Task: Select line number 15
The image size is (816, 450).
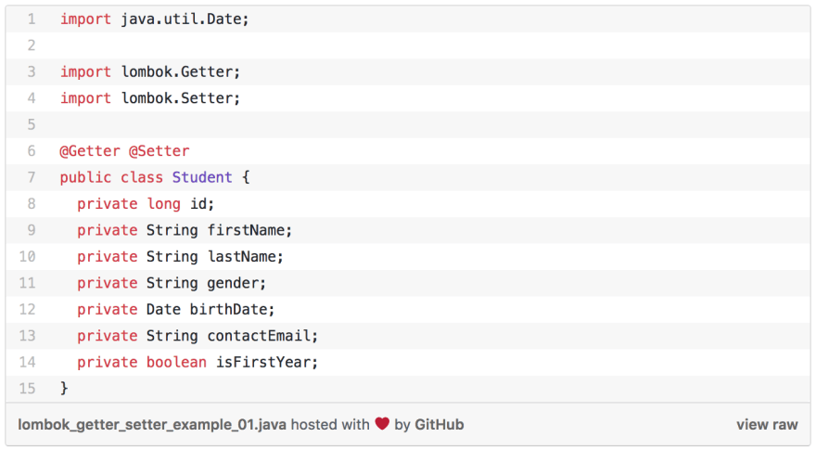Action: [x=27, y=389]
